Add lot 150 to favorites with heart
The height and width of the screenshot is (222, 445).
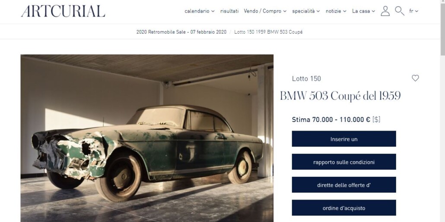pyautogui.click(x=415, y=78)
